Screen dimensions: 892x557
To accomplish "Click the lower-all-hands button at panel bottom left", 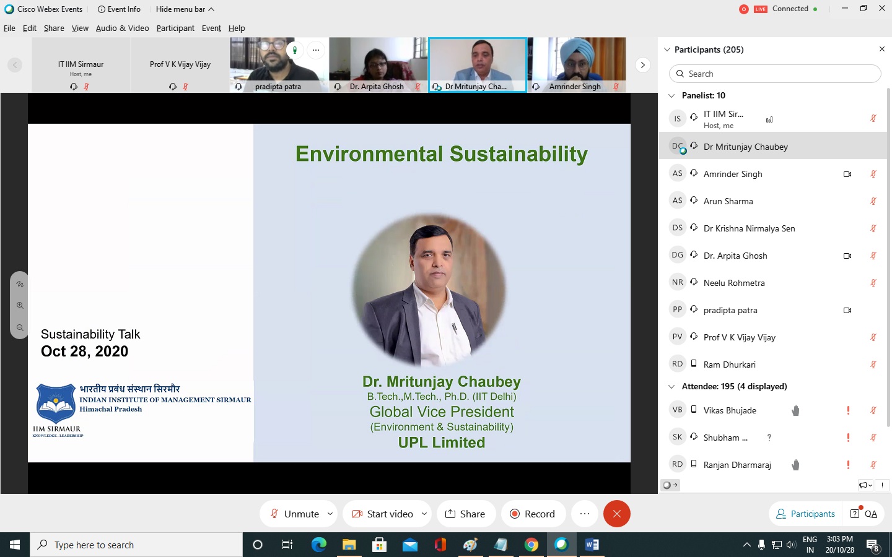I will [670, 485].
